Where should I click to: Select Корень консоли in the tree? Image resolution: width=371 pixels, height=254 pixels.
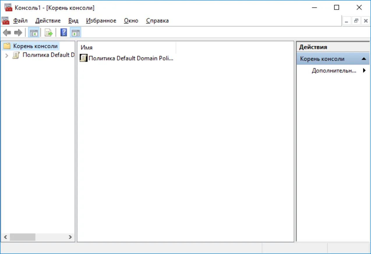pyautogui.click(x=35, y=46)
